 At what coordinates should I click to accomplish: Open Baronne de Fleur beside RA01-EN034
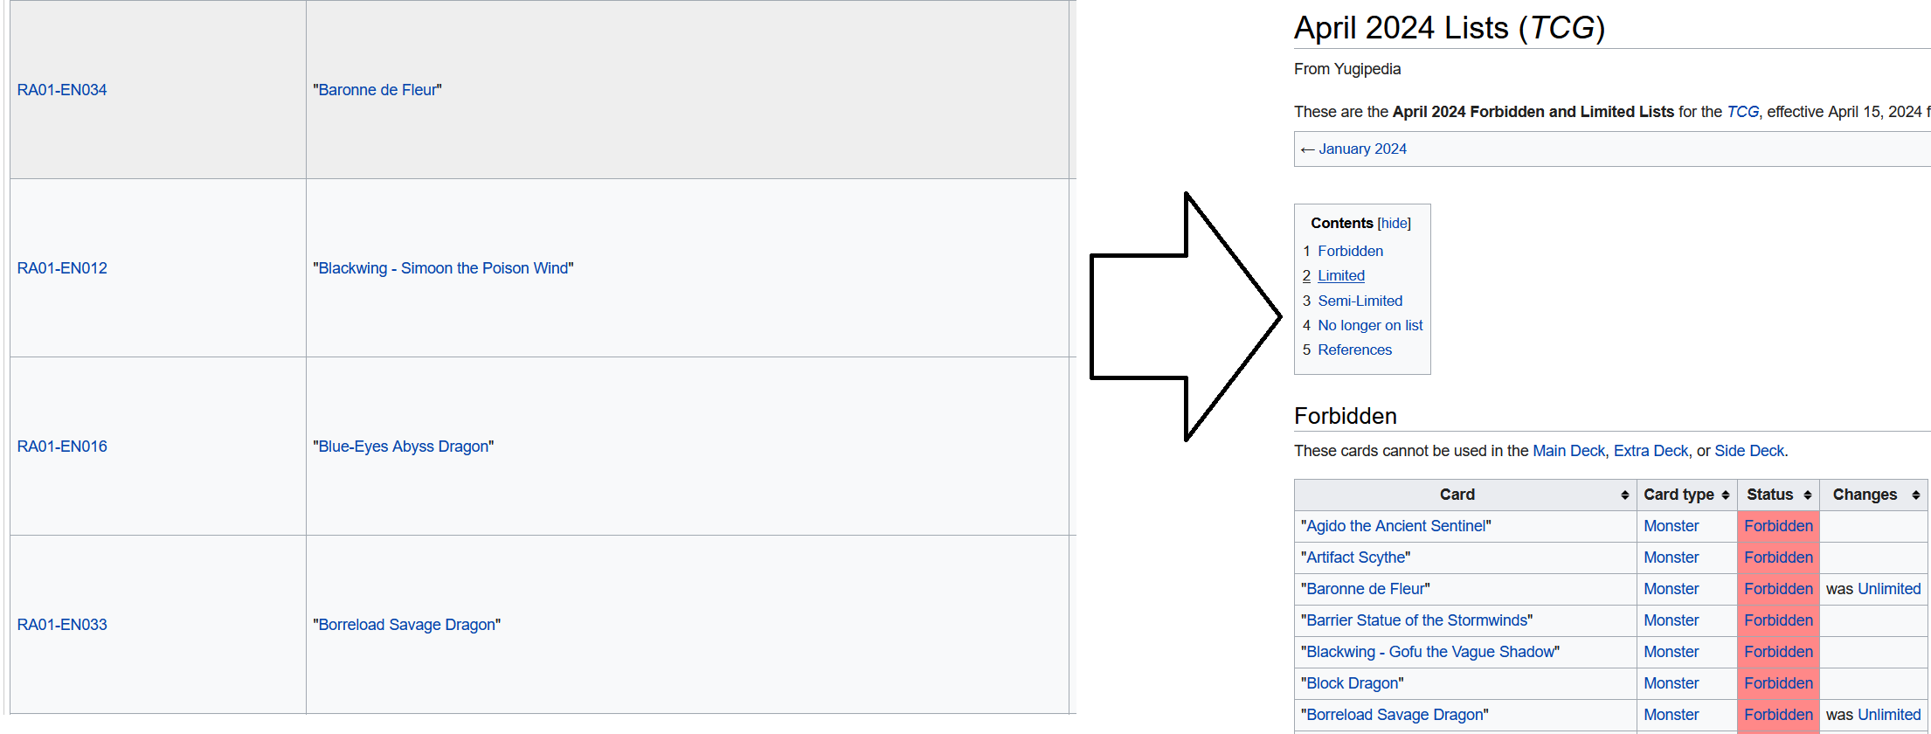pos(377,90)
